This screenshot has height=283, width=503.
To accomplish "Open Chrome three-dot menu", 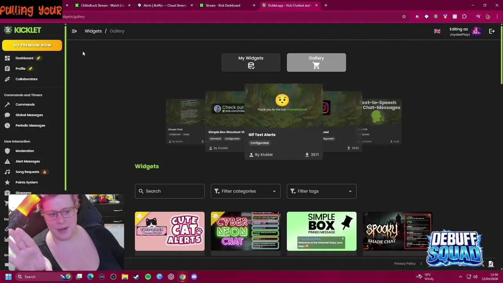I will [497, 17].
